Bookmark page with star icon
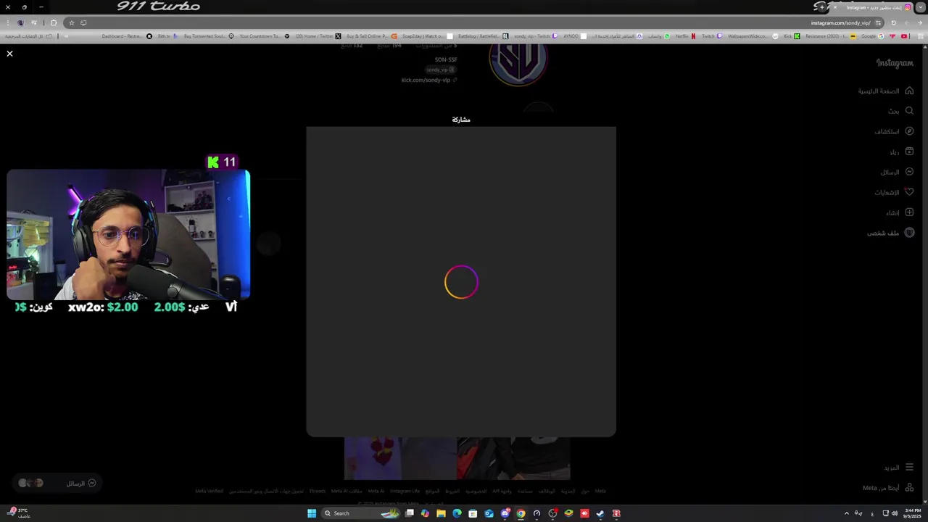 (x=71, y=22)
